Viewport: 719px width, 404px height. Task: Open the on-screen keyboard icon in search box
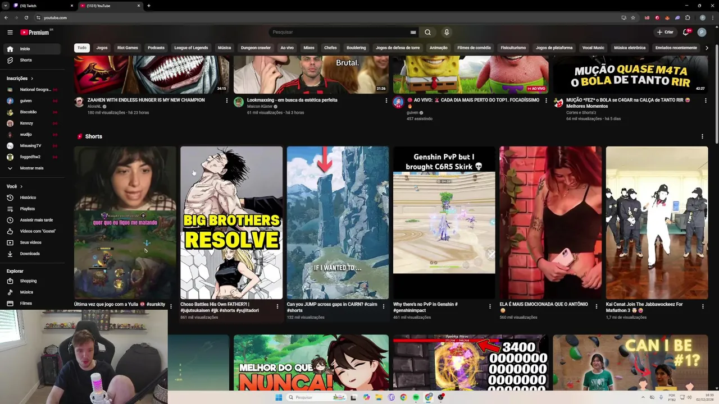click(413, 32)
